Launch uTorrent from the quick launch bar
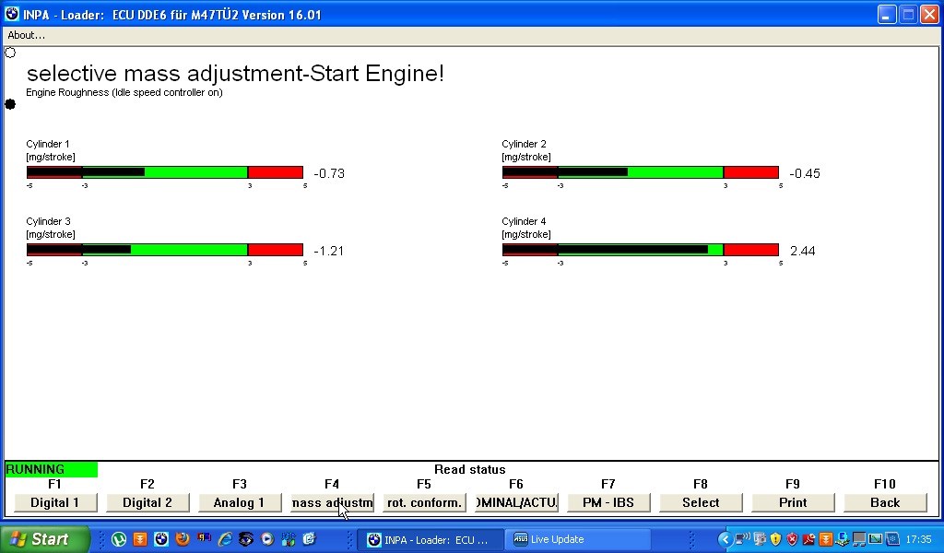Image resolution: width=944 pixels, height=553 pixels. click(119, 539)
